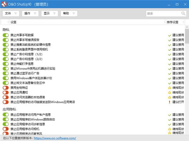Open the 操作 dropdown menu
The height and width of the screenshot is (141, 189).
coord(30,13)
